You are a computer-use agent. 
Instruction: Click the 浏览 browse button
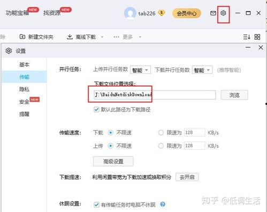[x=234, y=95]
